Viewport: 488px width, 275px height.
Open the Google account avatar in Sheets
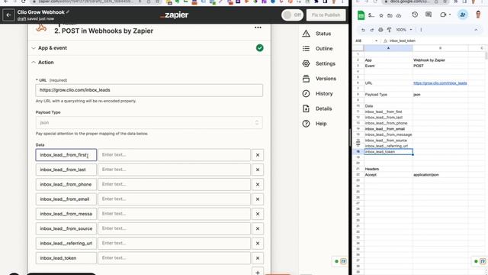coord(478,15)
